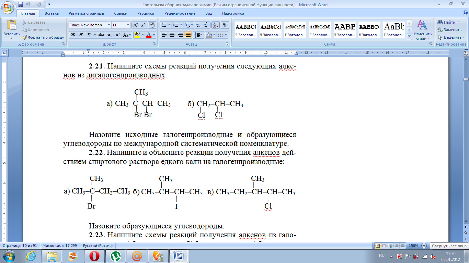Image resolution: width=469 pixels, height=263 pixels.
Task: Switch to the Вид tab
Action: pos(209,13)
